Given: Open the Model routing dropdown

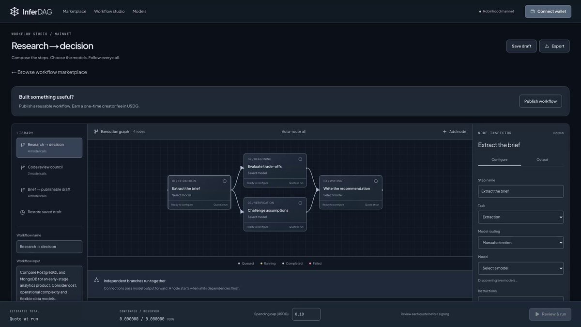Looking at the screenshot, I should coord(521,243).
